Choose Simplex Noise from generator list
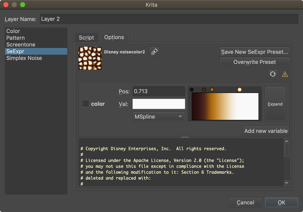303x212 pixels. pos(24,58)
